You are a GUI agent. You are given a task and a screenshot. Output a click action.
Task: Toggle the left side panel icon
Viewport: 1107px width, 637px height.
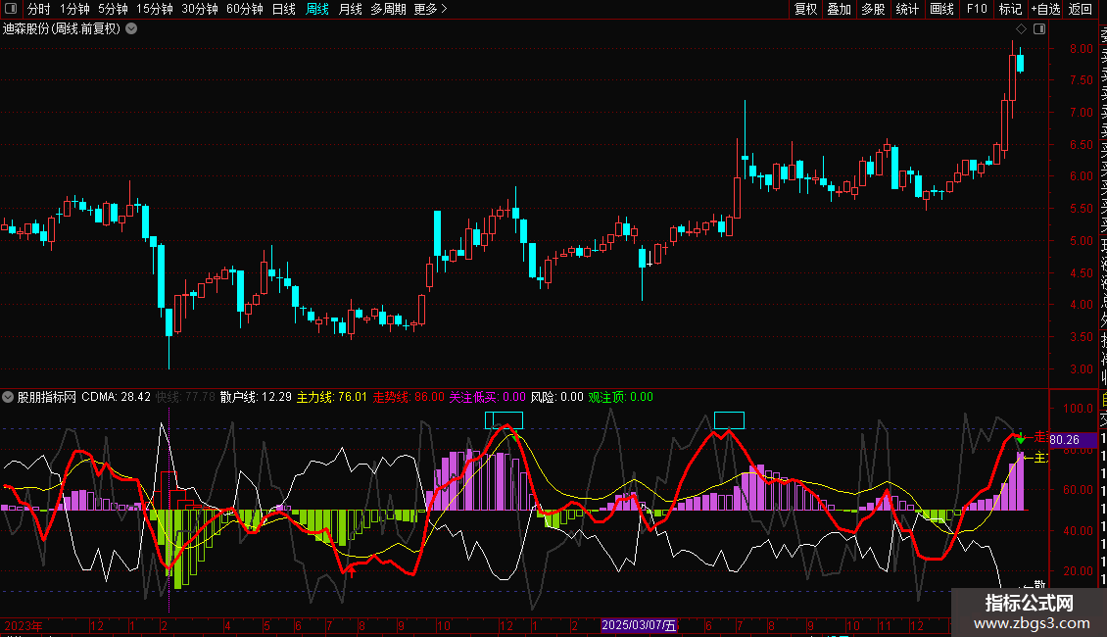pyautogui.click(x=11, y=9)
